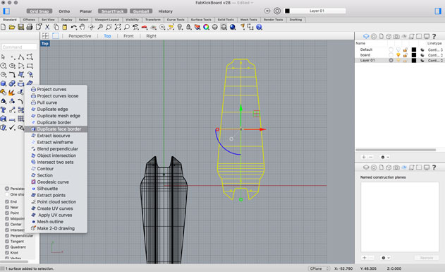
Task: Click the Zoom Extents icon
Action: [118, 27]
